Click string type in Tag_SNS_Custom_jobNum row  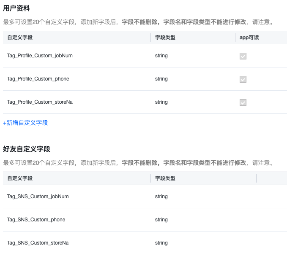point(161,196)
